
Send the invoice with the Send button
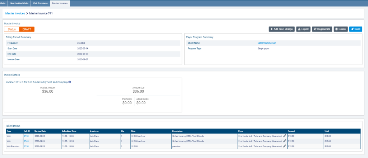pos(355,29)
